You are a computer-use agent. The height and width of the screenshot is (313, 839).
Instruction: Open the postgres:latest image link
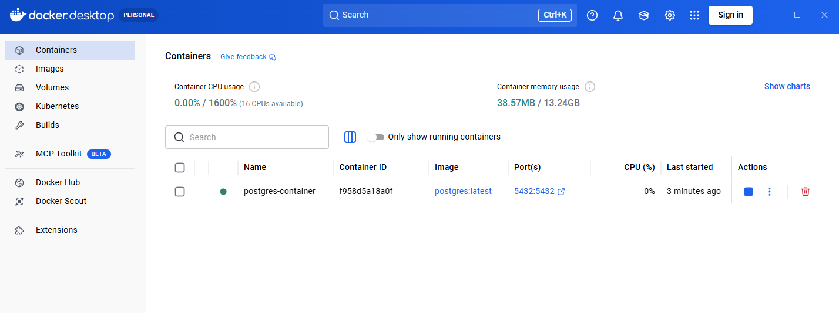(463, 191)
